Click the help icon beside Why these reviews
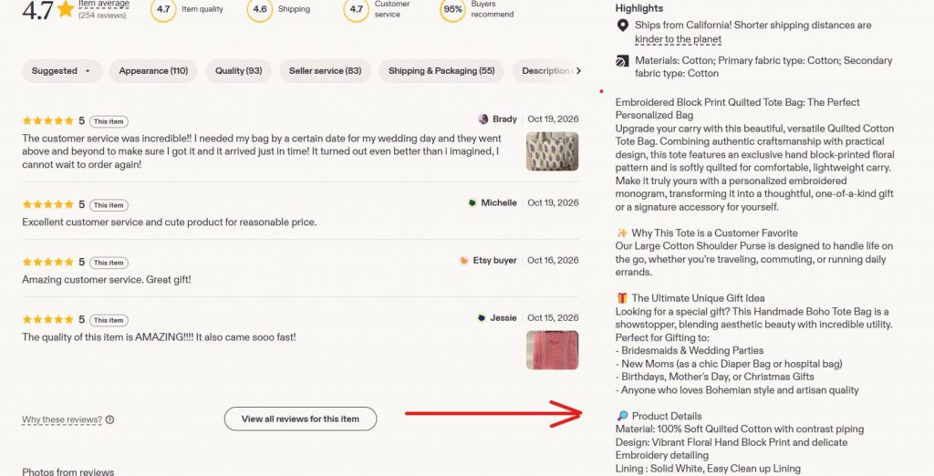This screenshot has width=934, height=476. click(109, 419)
